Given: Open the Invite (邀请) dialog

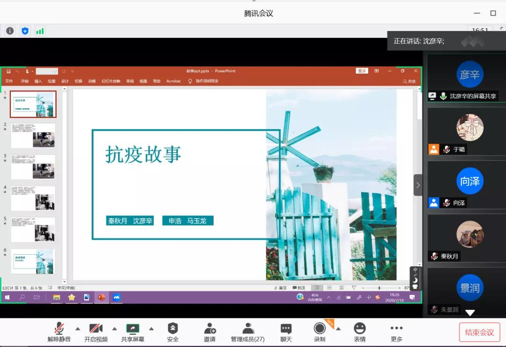Looking at the screenshot, I should click(x=209, y=332).
